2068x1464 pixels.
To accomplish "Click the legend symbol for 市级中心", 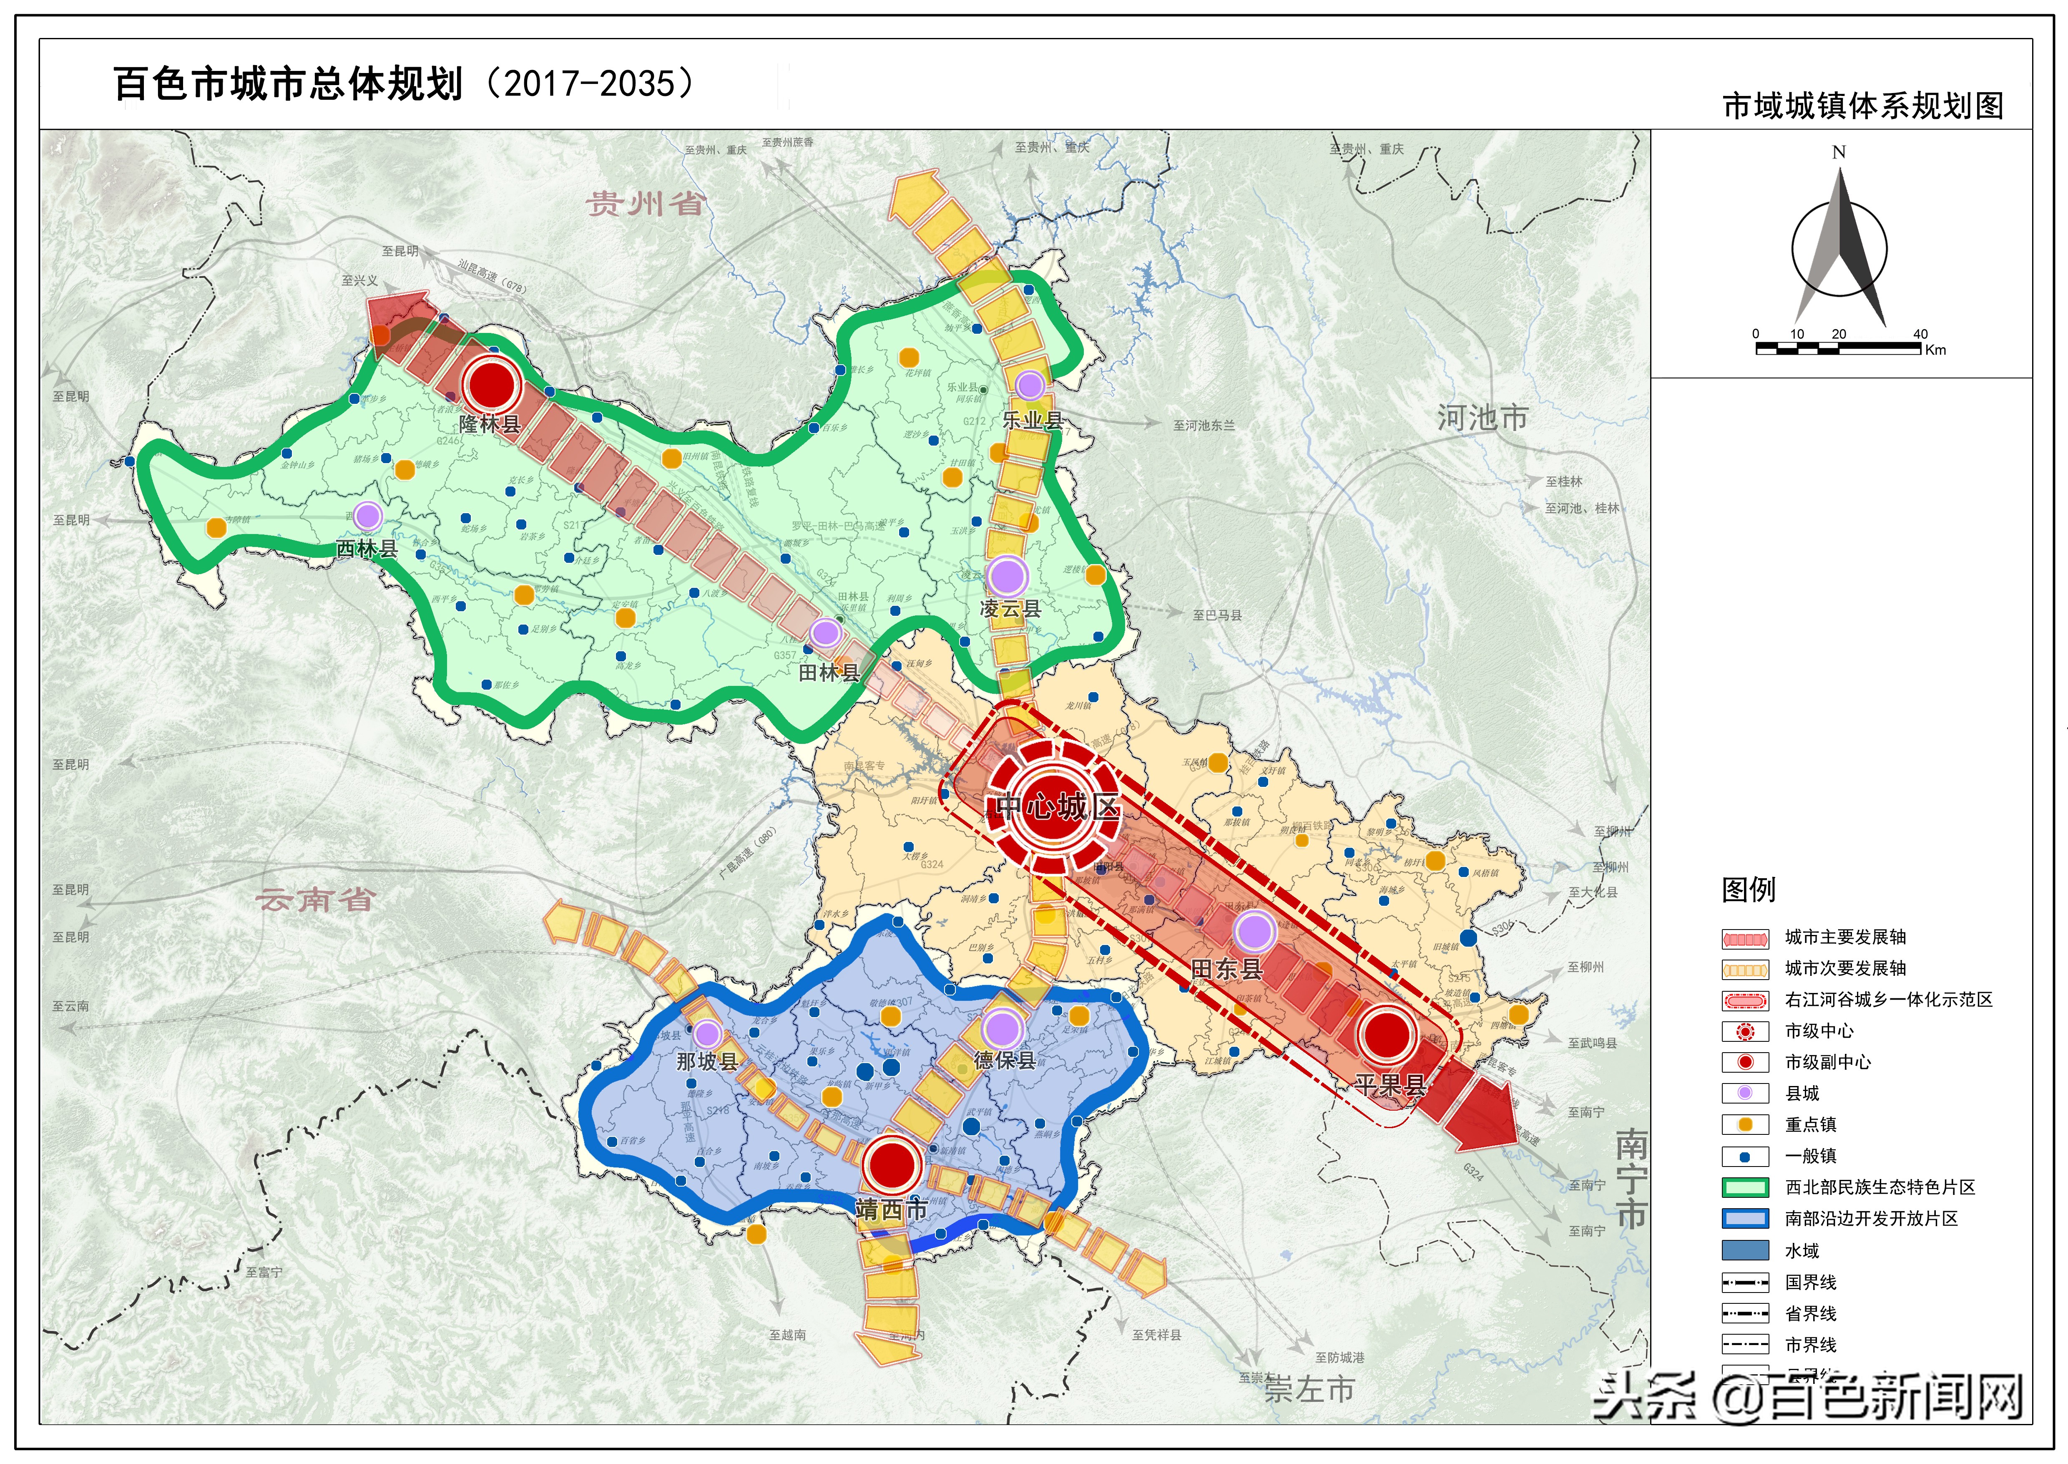I will (x=1745, y=1031).
